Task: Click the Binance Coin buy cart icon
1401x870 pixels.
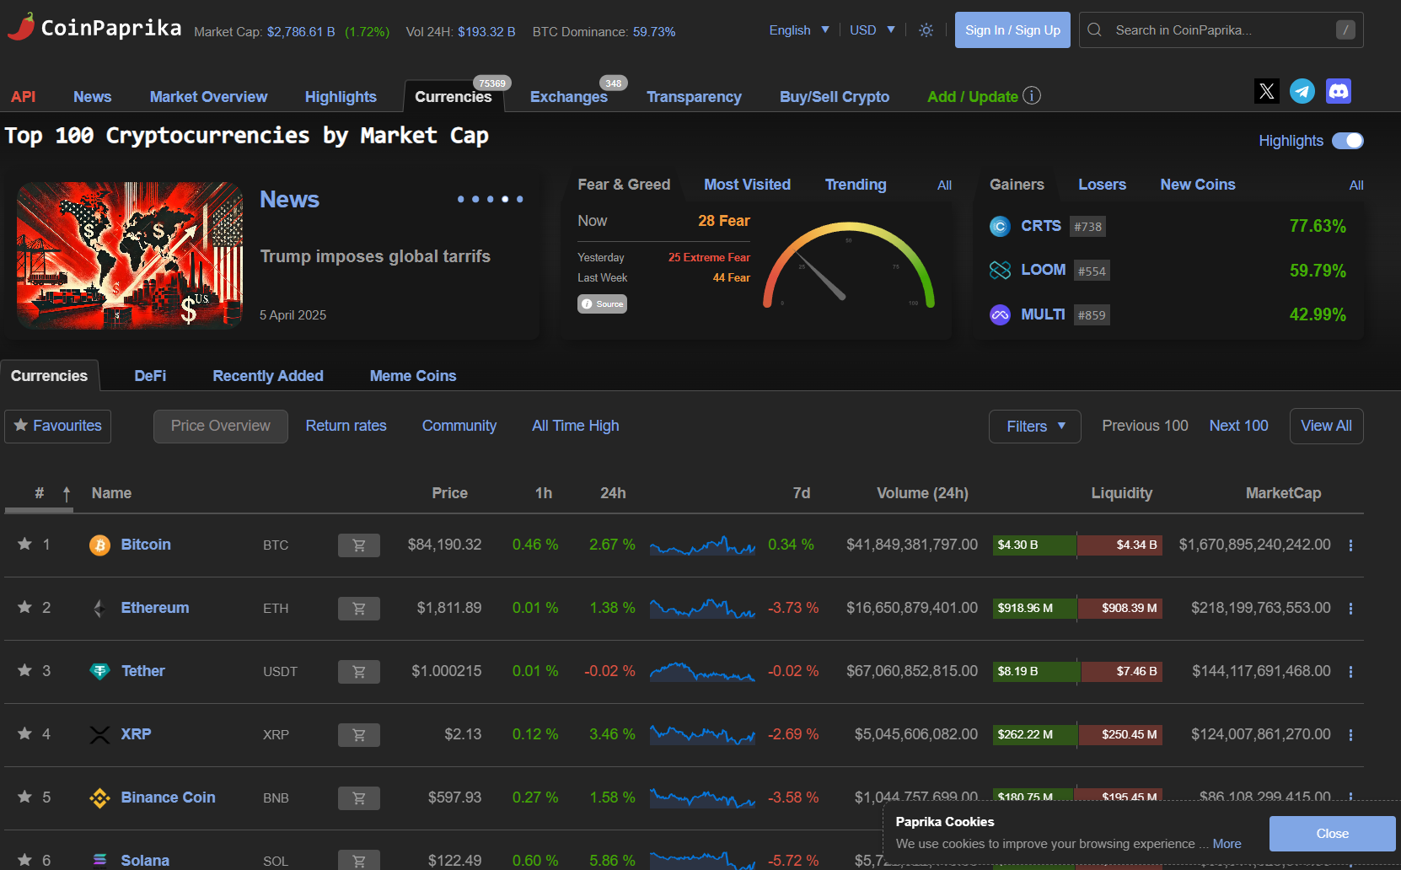Action: coord(359,798)
